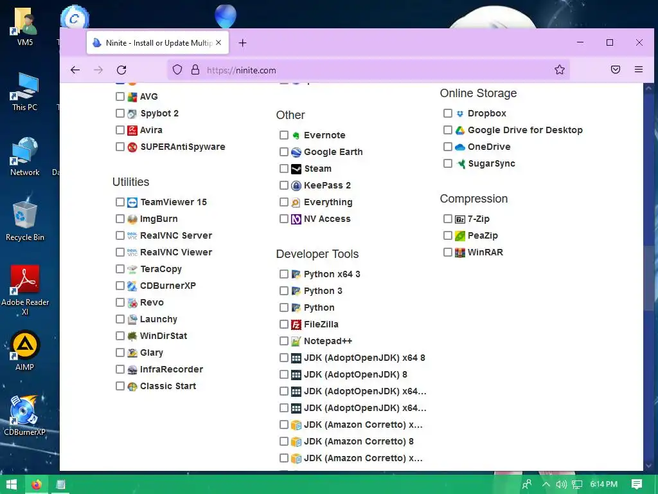The width and height of the screenshot is (658, 494).
Task: Show hidden tray icons chevron
Action: (546, 485)
